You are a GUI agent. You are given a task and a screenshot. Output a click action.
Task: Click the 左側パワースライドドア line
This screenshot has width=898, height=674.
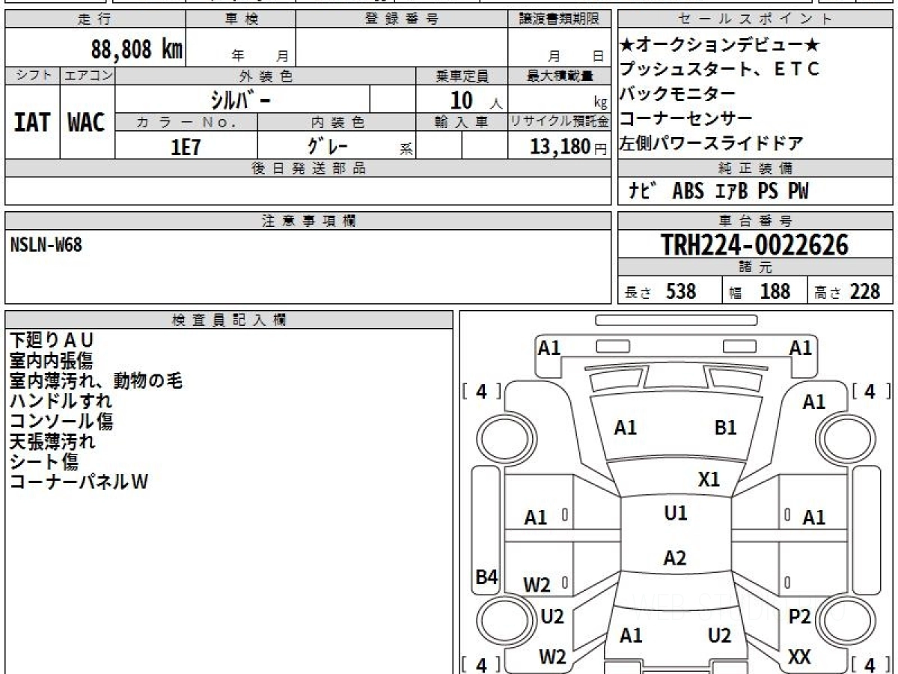pos(712,143)
